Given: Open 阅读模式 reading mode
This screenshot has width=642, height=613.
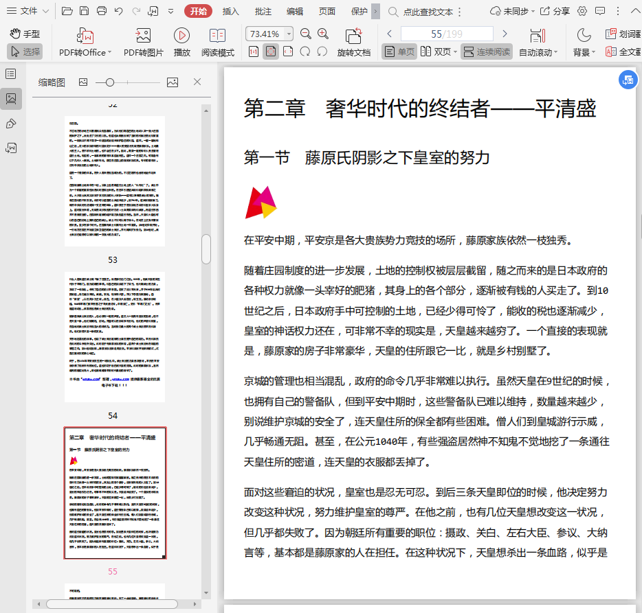Looking at the screenshot, I should pos(217,36).
